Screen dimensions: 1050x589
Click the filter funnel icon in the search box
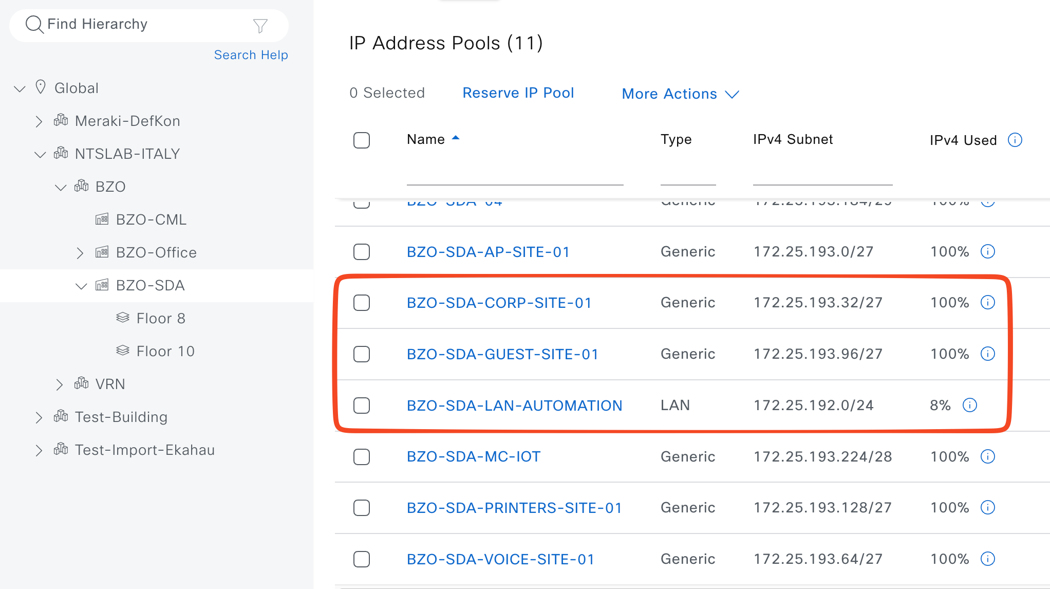click(260, 25)
